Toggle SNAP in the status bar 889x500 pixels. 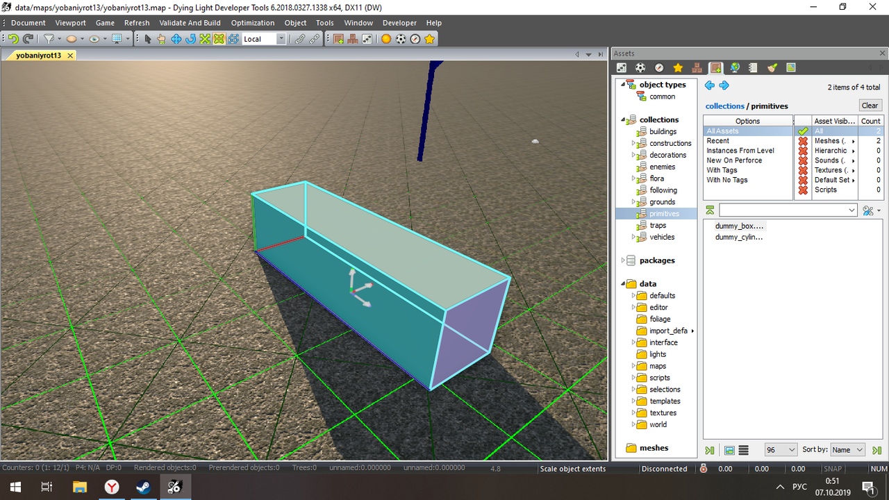click(x=832, y=469)
